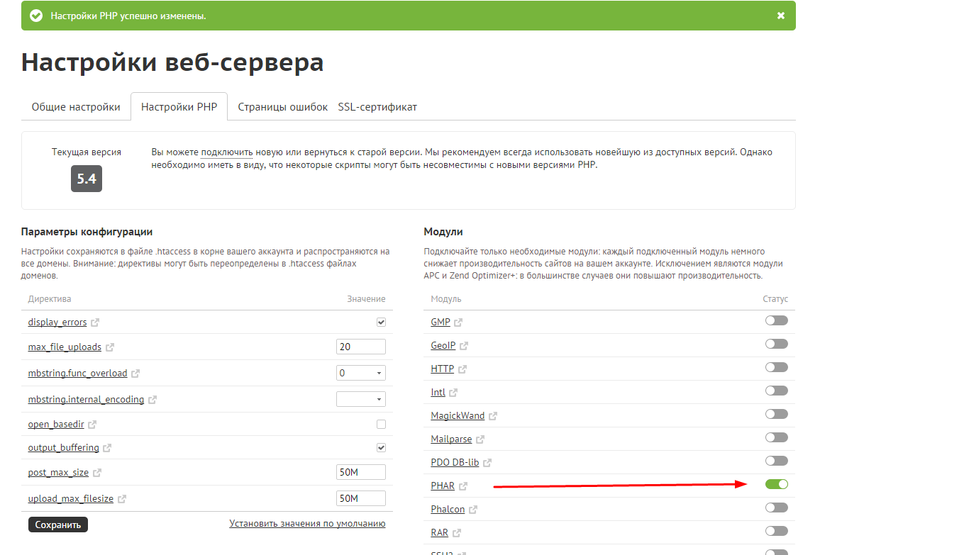This screenshot has width=964, height=555.
Task: Select the Настройки PHP tab
Action: [179, 107]
